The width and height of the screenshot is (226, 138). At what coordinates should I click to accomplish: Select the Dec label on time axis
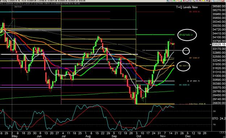pos(188,136)
